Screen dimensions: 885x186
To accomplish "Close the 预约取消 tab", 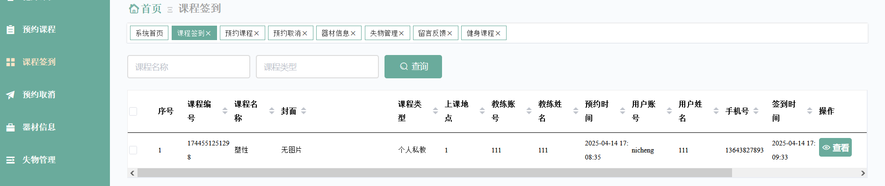I will (x=305, y=34).
